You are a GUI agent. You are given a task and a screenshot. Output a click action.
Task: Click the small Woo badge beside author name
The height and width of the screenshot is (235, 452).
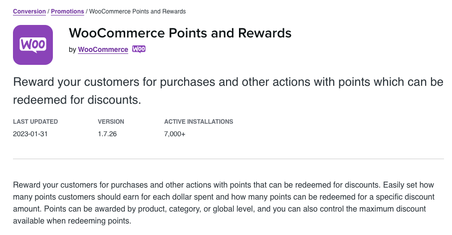pos(139,49)
